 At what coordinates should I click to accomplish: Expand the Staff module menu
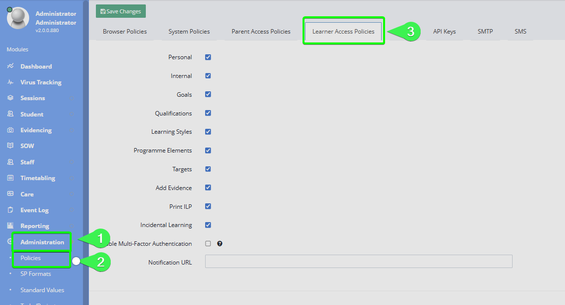[27, 162]
